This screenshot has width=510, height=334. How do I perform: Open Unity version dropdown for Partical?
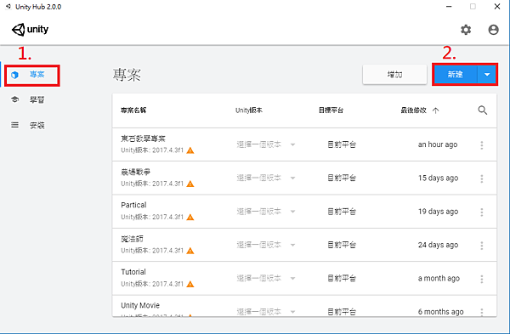[266, 212]
